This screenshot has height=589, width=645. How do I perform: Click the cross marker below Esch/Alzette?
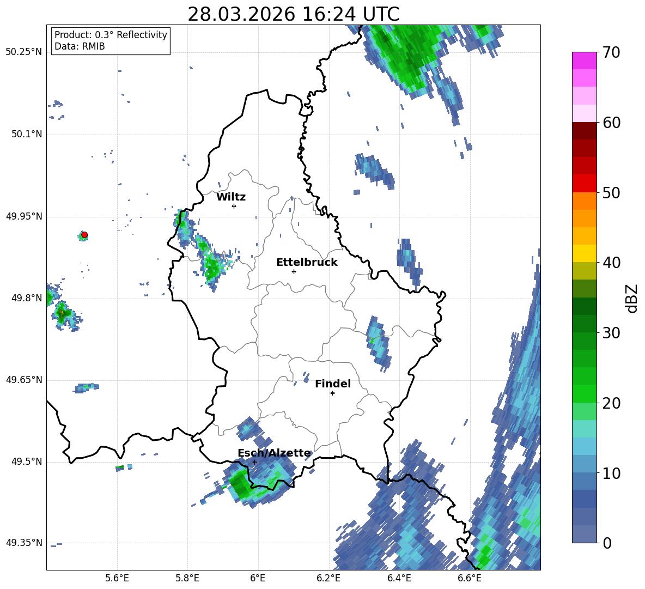click(254, 462)
